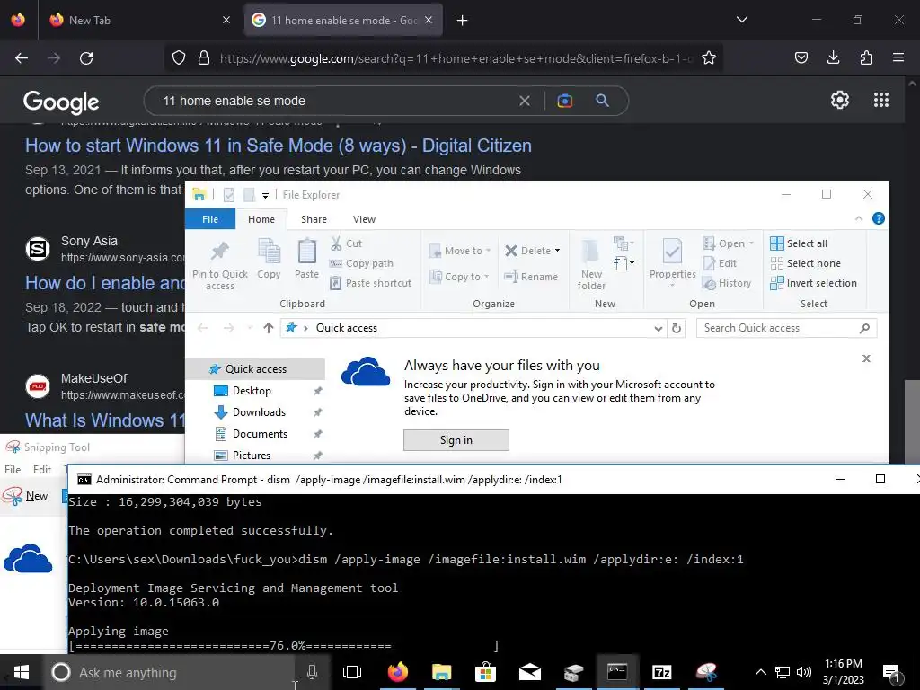Reload the Google page in Firefox
Image resolution: width=920 pixels, height=690 pixels.
click(86, 58)
